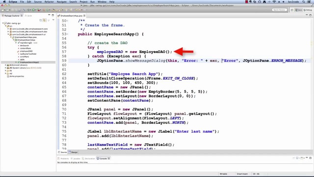Select employeeDAO field in tree
Image resolution: width=314 pixels, height=177 pixels.
click(26, 51)
